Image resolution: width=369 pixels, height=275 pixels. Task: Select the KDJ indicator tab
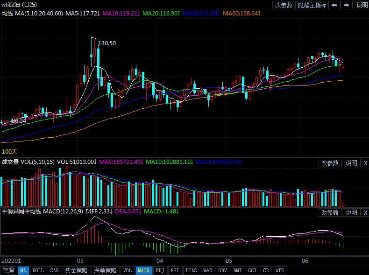pos(160,270)
